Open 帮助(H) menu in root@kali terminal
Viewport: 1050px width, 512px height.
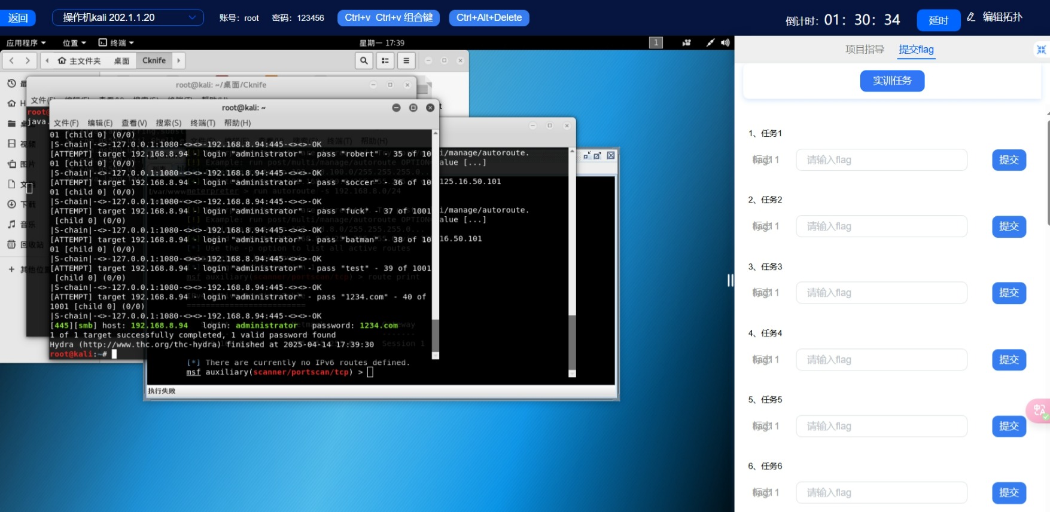coord(238,123)
